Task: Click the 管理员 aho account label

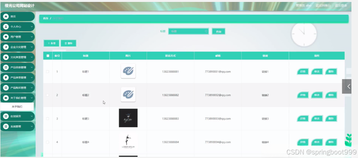Action: pyautogui.click(x=303, y=5)
